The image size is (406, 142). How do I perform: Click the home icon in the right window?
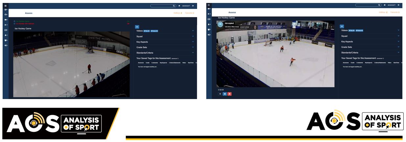[x=385, y=5]
